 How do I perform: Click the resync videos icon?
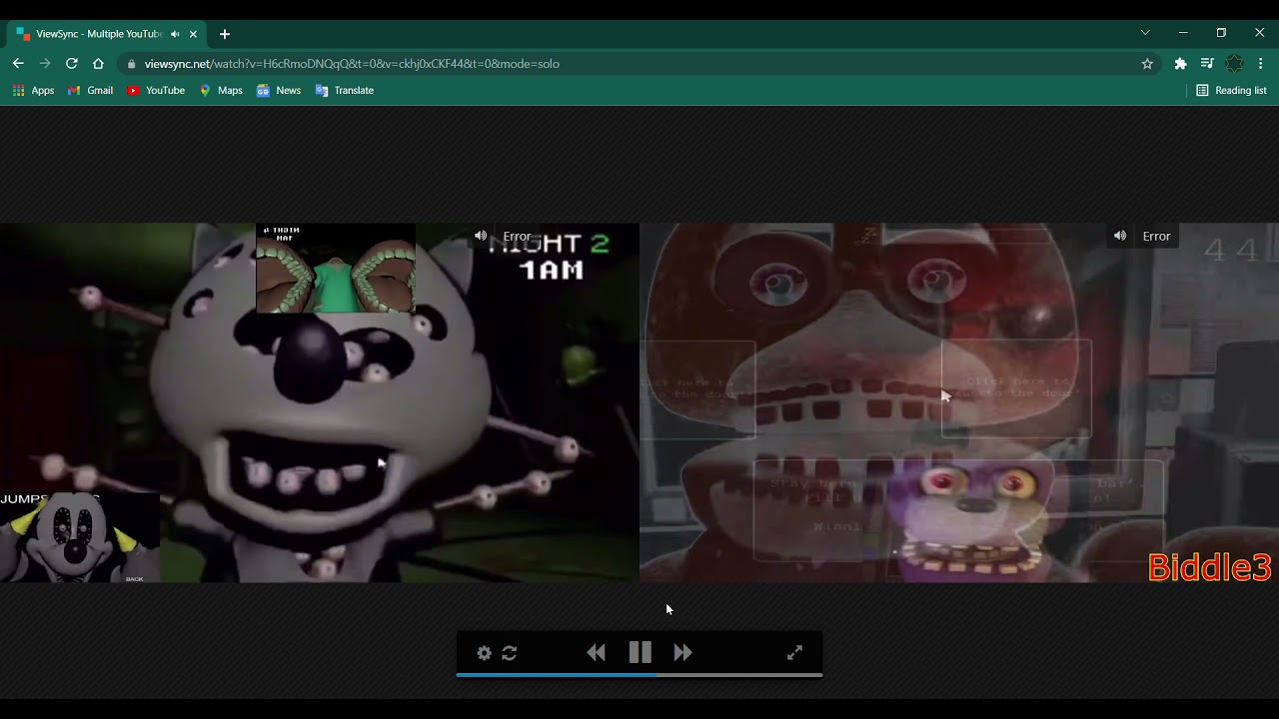[510, 653]
